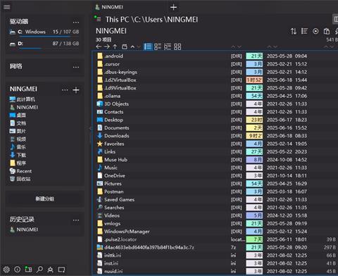Select the NINGMEI tab
The height and width of the screenshot is (276, 338).
tap(109, 7)
